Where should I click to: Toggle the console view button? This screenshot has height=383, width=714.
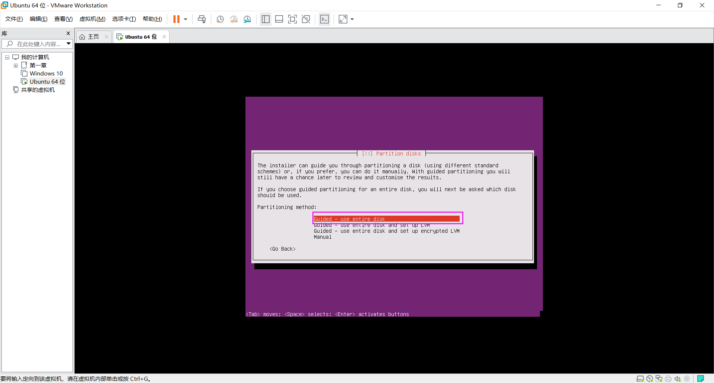(324, 19)
